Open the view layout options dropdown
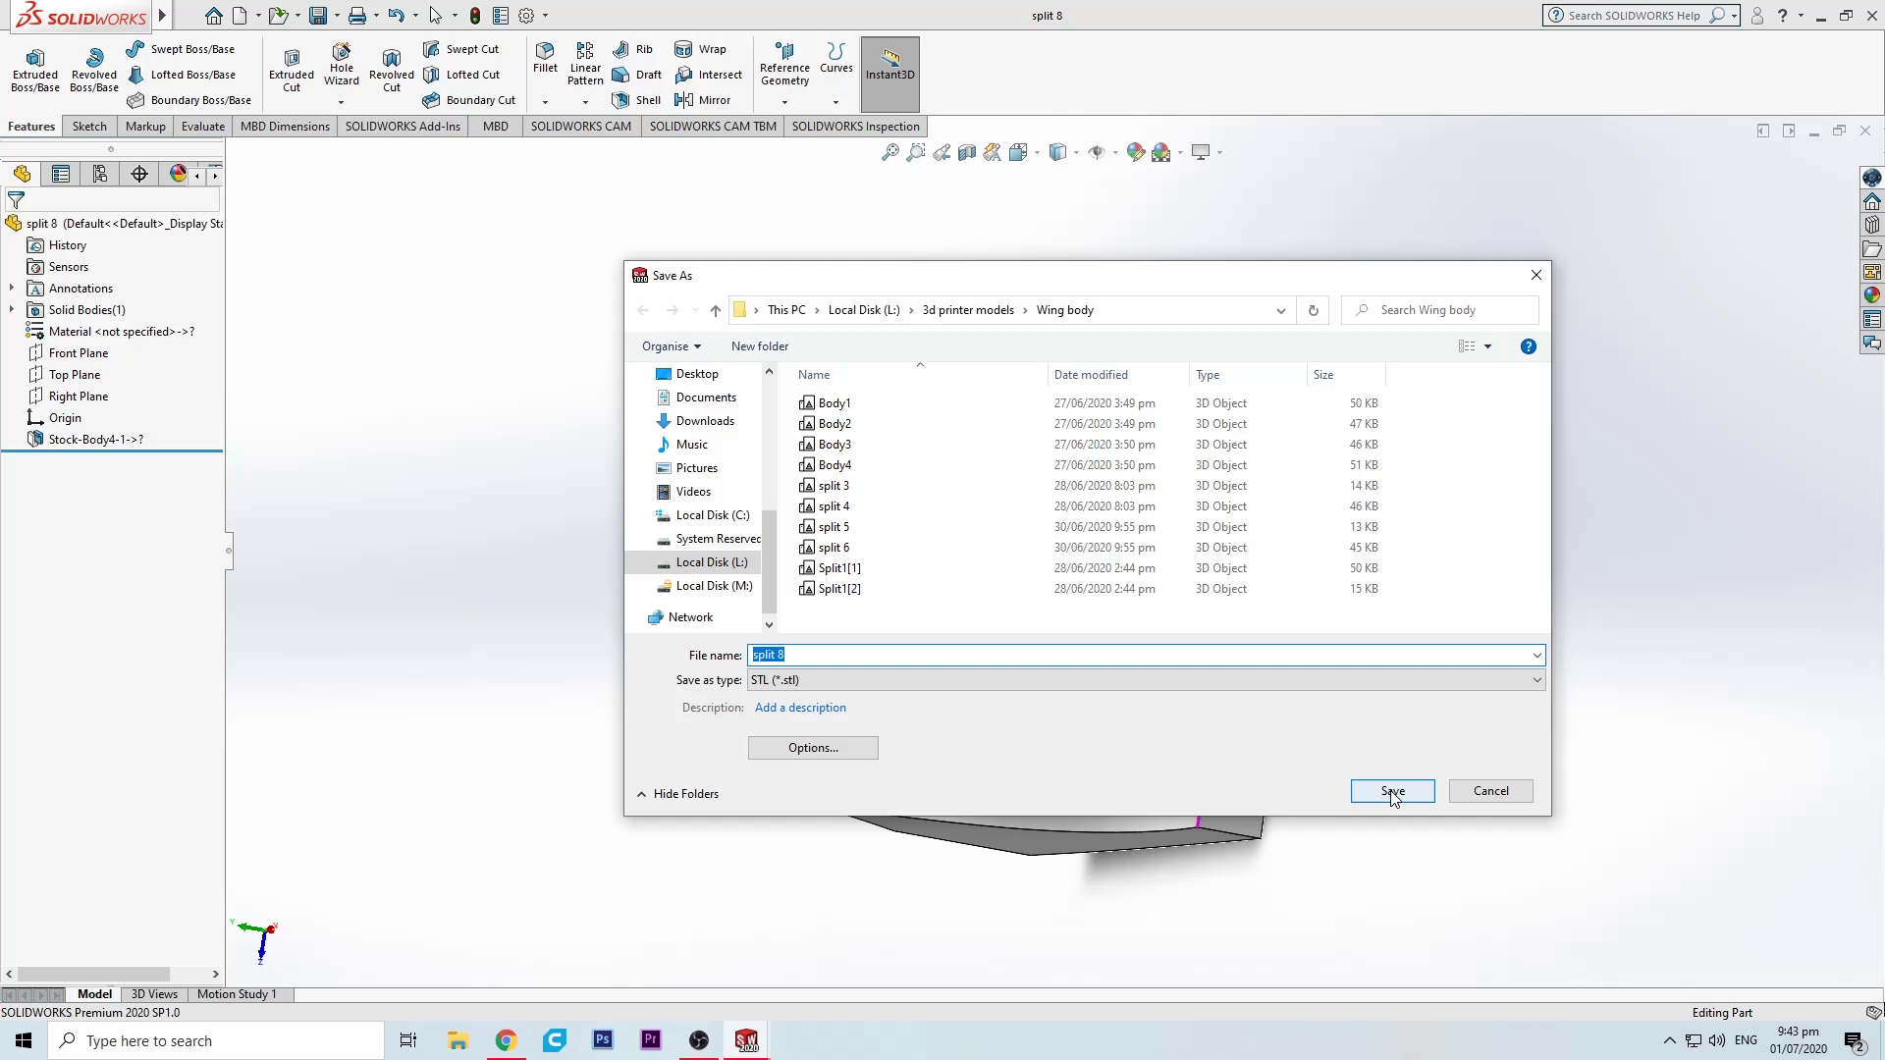This screenshot has height=1060, width=1885. pos(1487,346)
